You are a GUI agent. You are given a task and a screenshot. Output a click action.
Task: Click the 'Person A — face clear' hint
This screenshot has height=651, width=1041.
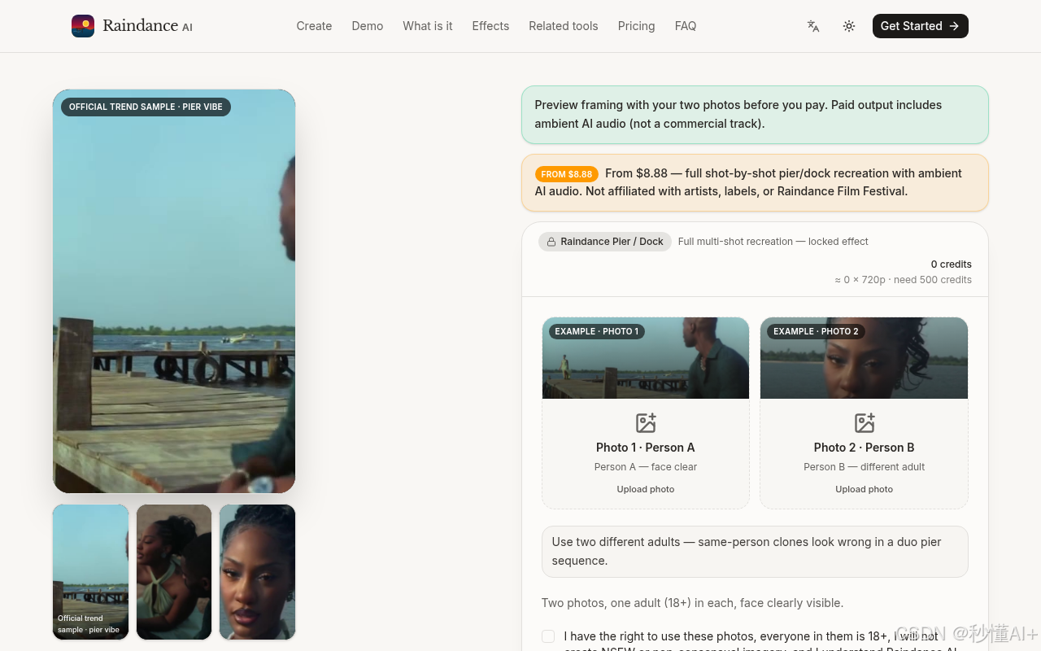(x=646, y=467)
